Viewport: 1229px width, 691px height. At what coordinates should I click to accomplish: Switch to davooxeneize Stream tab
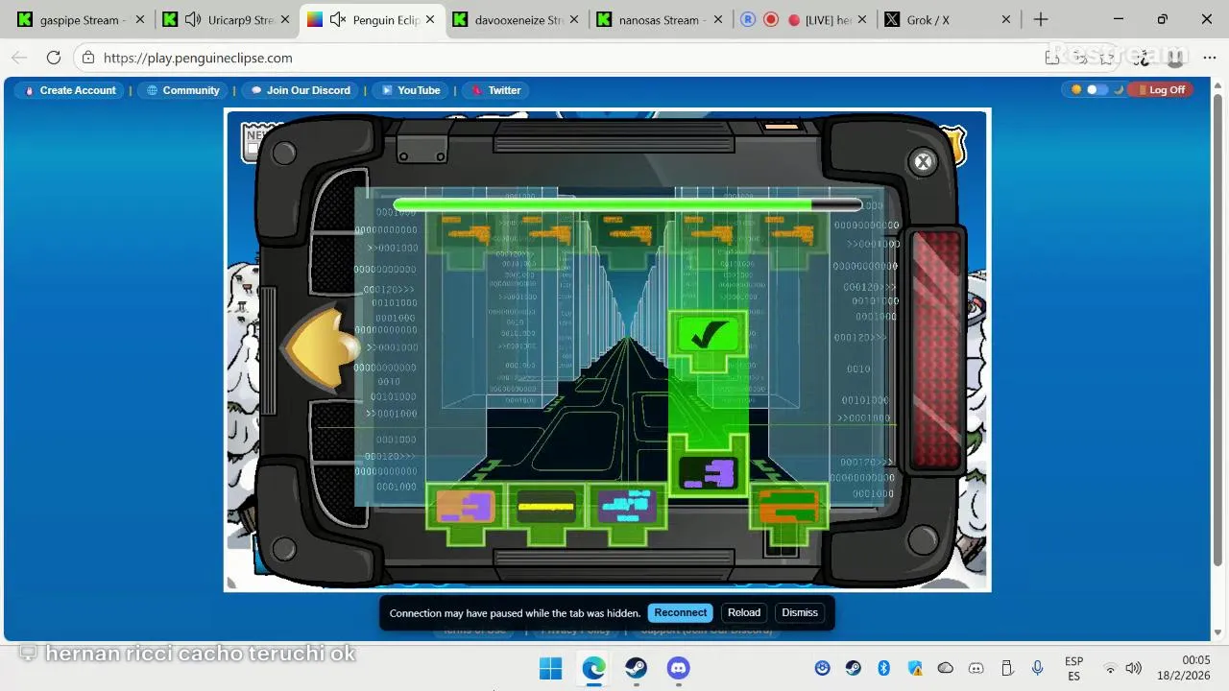[518, 19]
